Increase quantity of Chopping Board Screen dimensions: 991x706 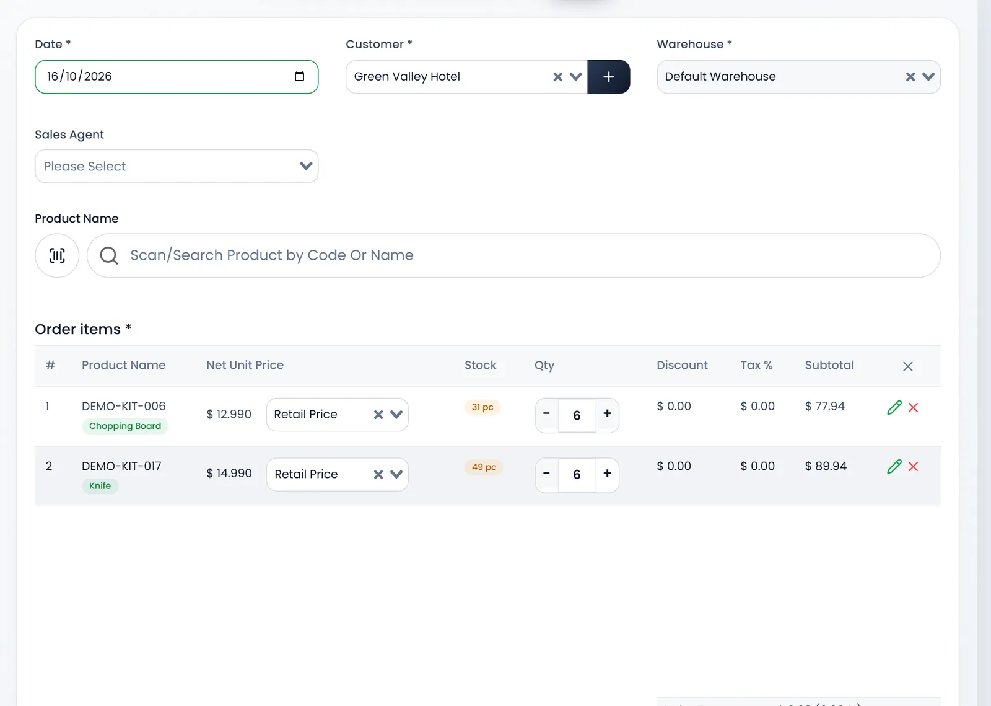click(608, 413)
